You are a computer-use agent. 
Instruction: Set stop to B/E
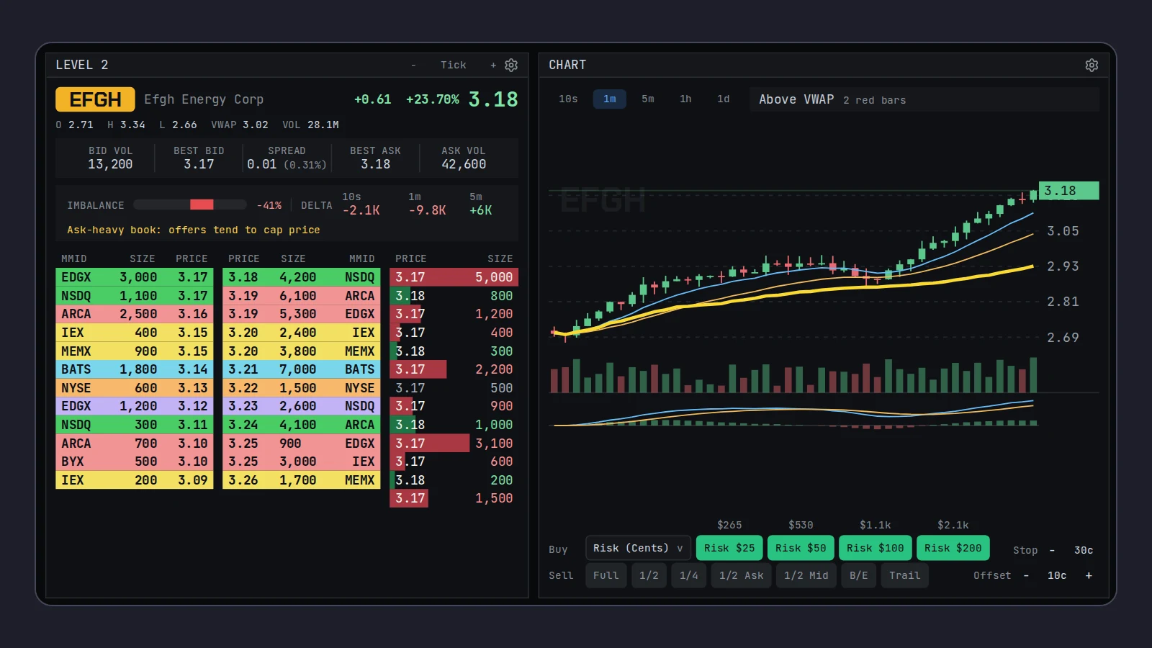pyautogui.click(x=859, y=575)
